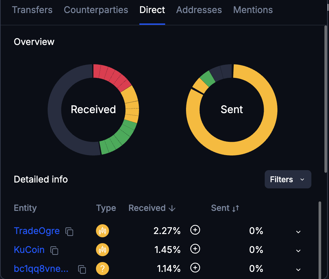Click the TradeOgre exchange type icon
Screen dimensions: 329x279
(102, 231)
